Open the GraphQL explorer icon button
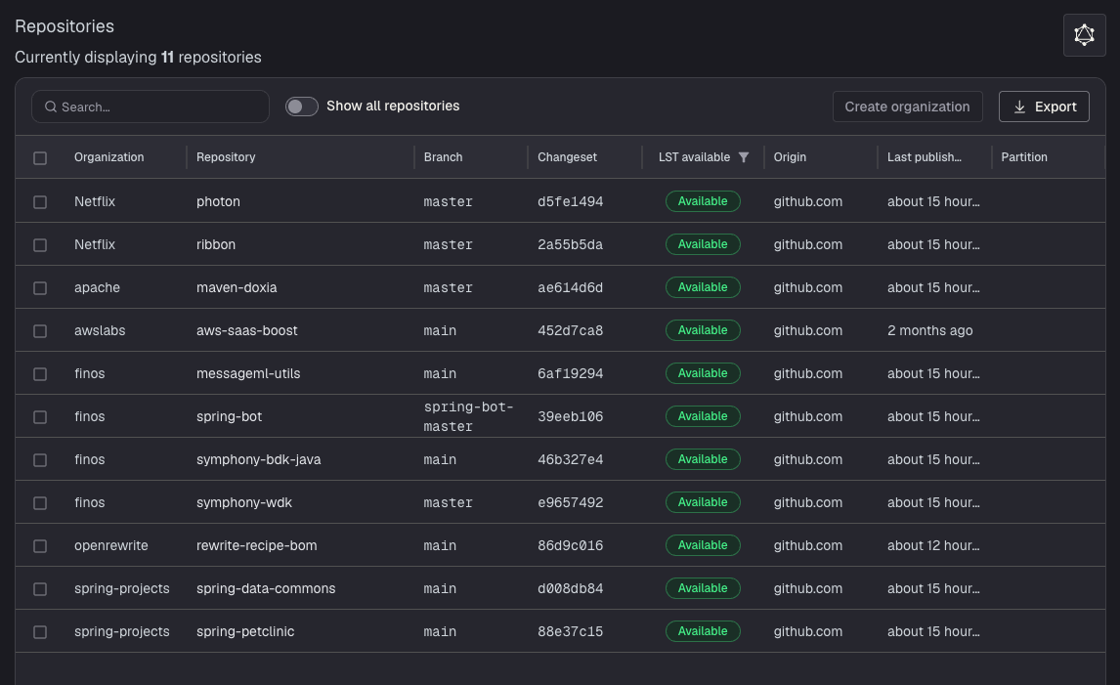 coord(1084,35)
